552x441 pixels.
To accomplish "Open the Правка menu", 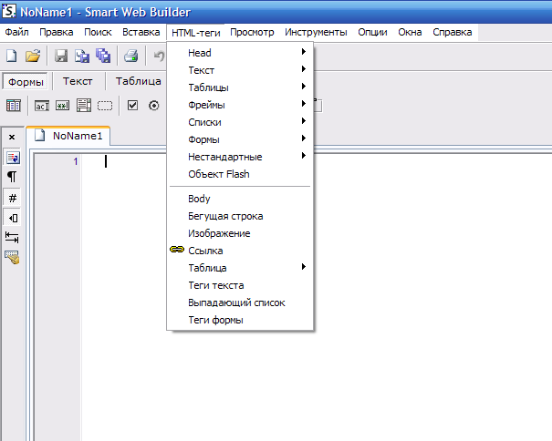I will coord(57,32).
